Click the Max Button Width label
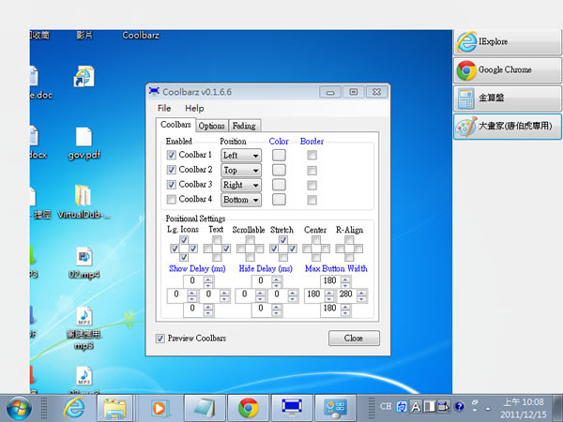This screenshot has width=563, height=422. point(336,268)
